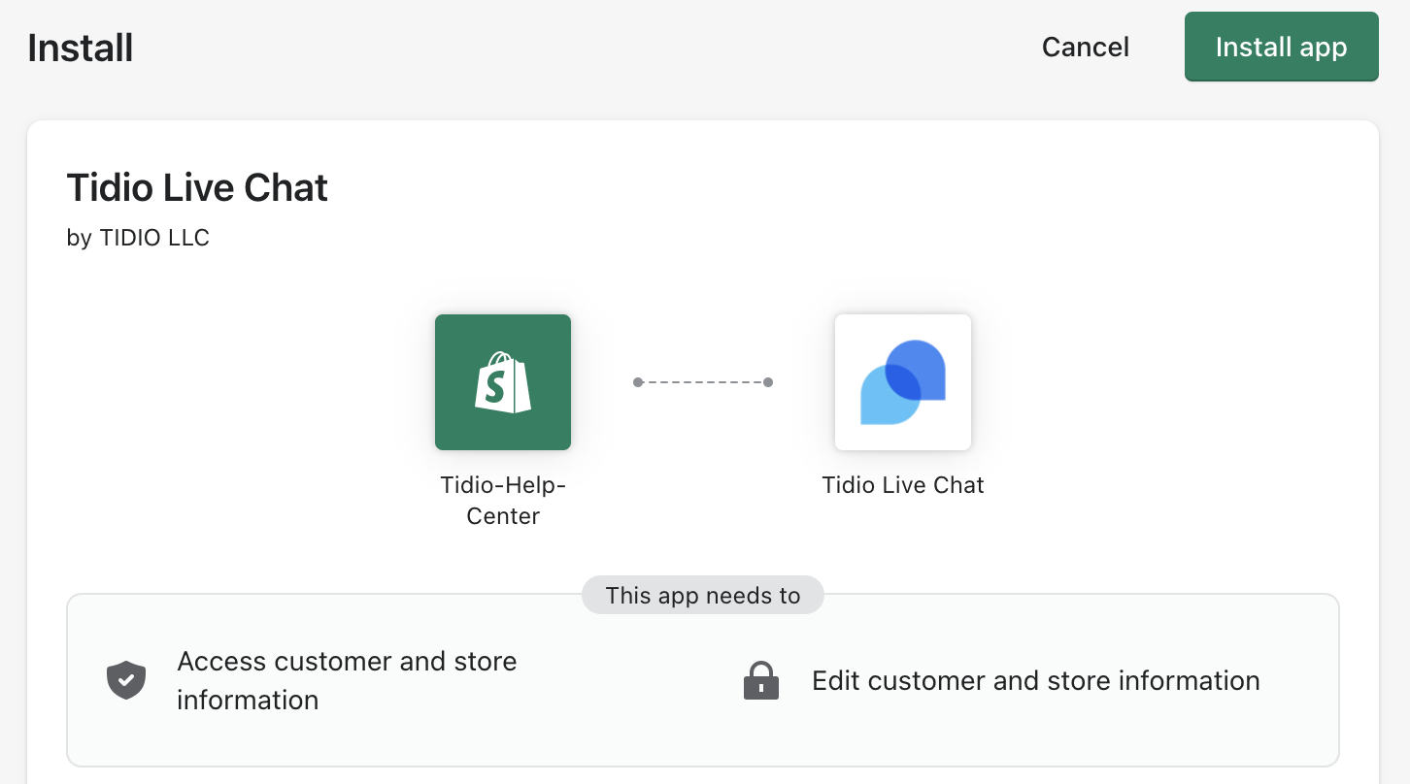Click 'Tidio Live Chat' label under logo
1410x784 pixels.
903,485
